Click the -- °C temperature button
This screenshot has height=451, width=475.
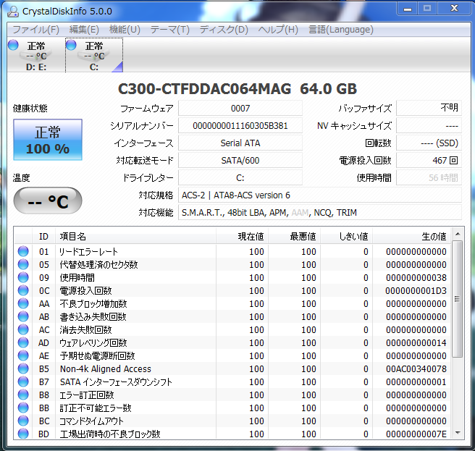tap(48, 201)
